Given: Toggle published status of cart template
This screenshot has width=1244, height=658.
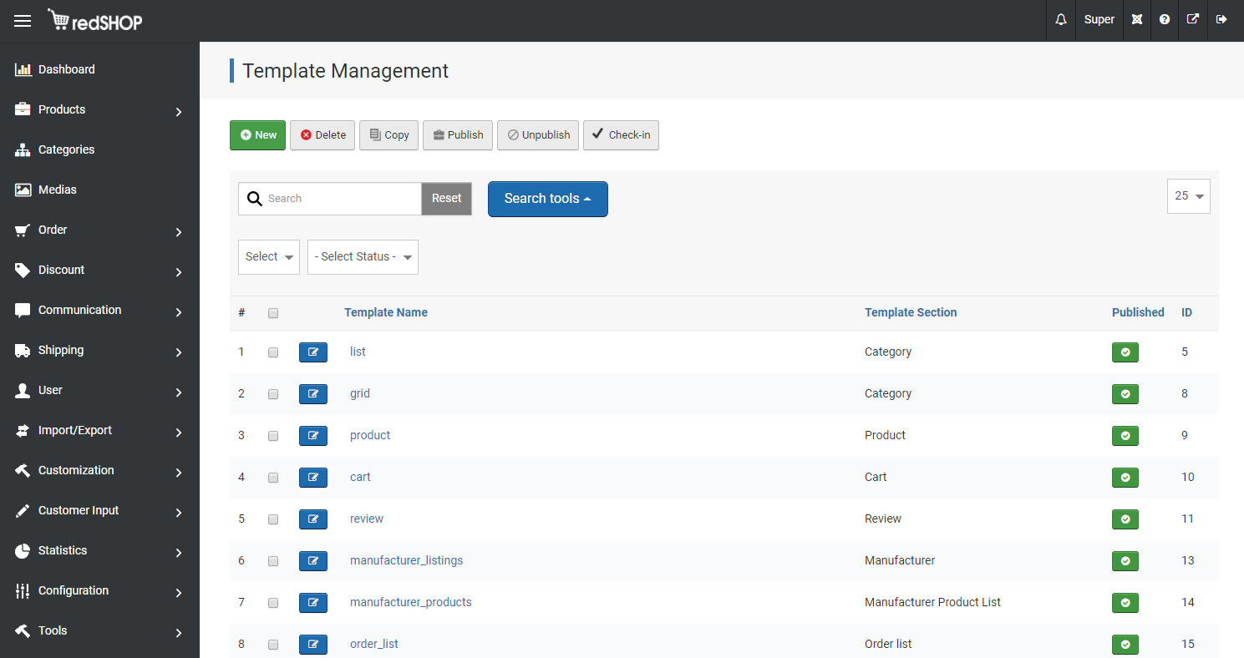Looking at the screenshot, I should coord(1125,478).
